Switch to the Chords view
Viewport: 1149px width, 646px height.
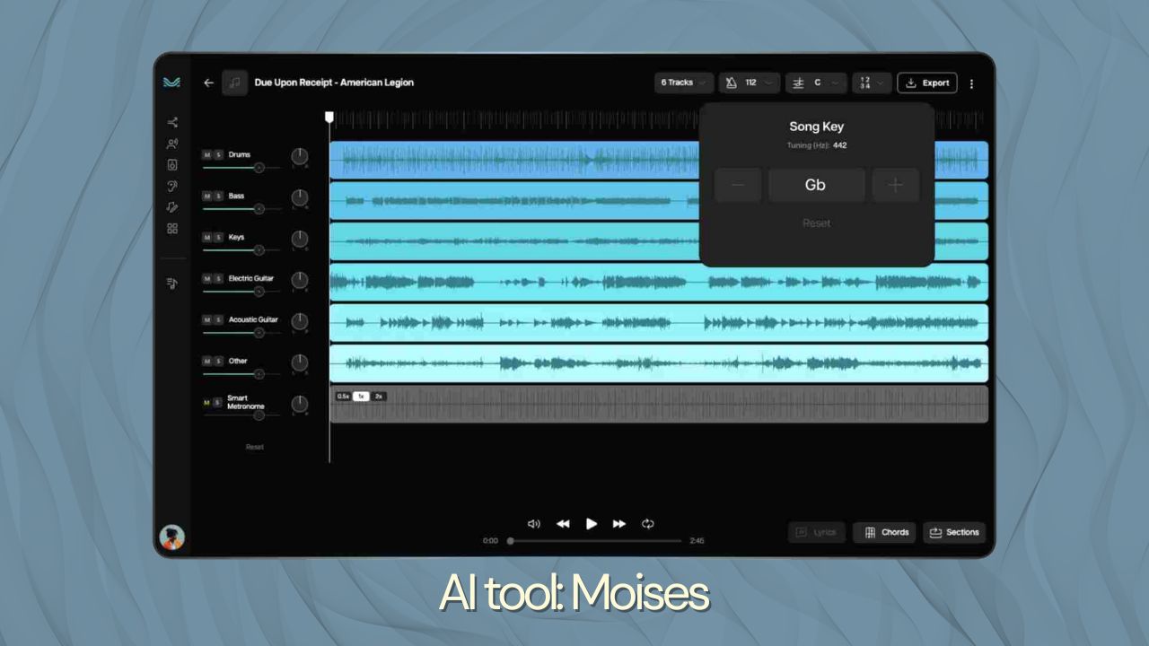coord(884,532)
